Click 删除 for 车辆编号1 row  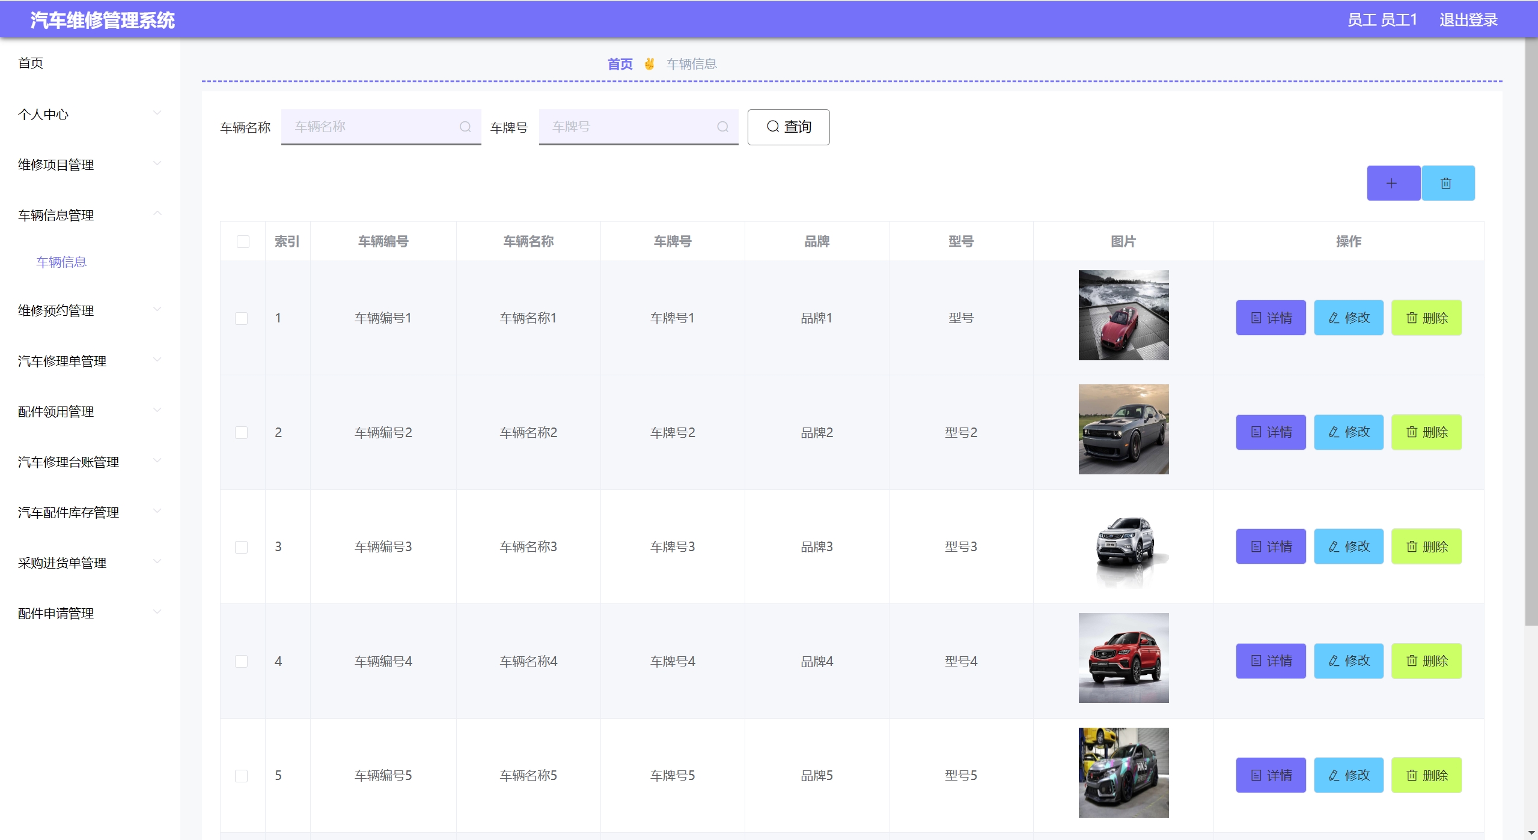point(1426,318)
